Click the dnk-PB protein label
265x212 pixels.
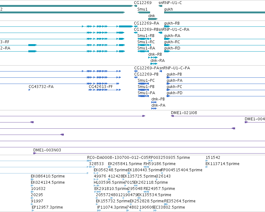coord(158,99)
